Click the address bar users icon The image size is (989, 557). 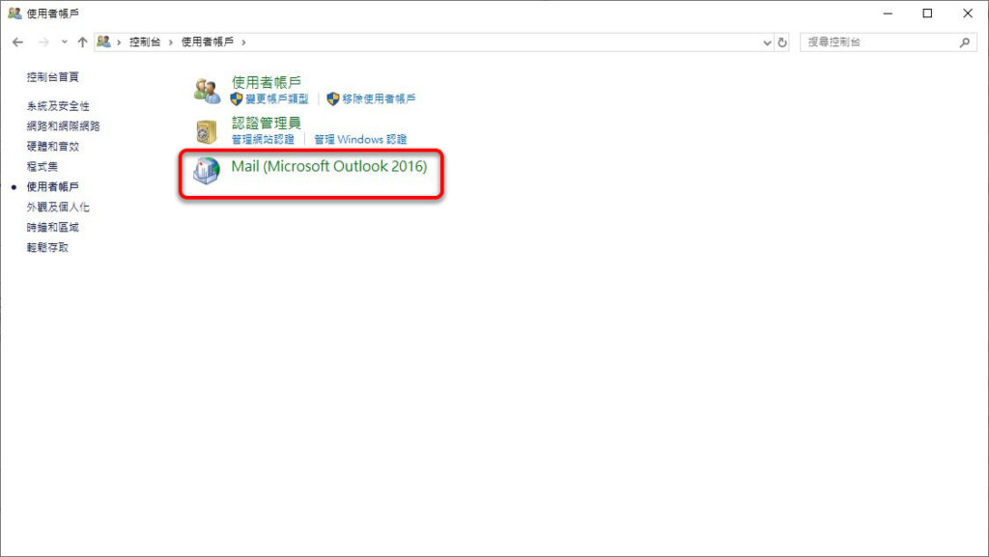click(104, 42)
